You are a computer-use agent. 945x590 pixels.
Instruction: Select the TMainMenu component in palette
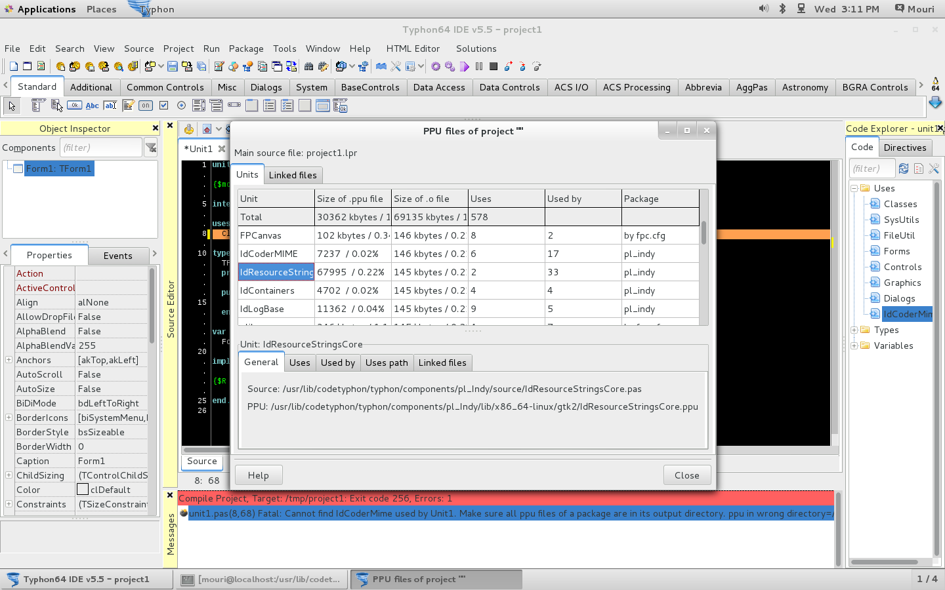38,106
